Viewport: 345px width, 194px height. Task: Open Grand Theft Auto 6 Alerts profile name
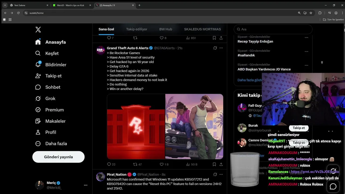click(x=127, y=48)
